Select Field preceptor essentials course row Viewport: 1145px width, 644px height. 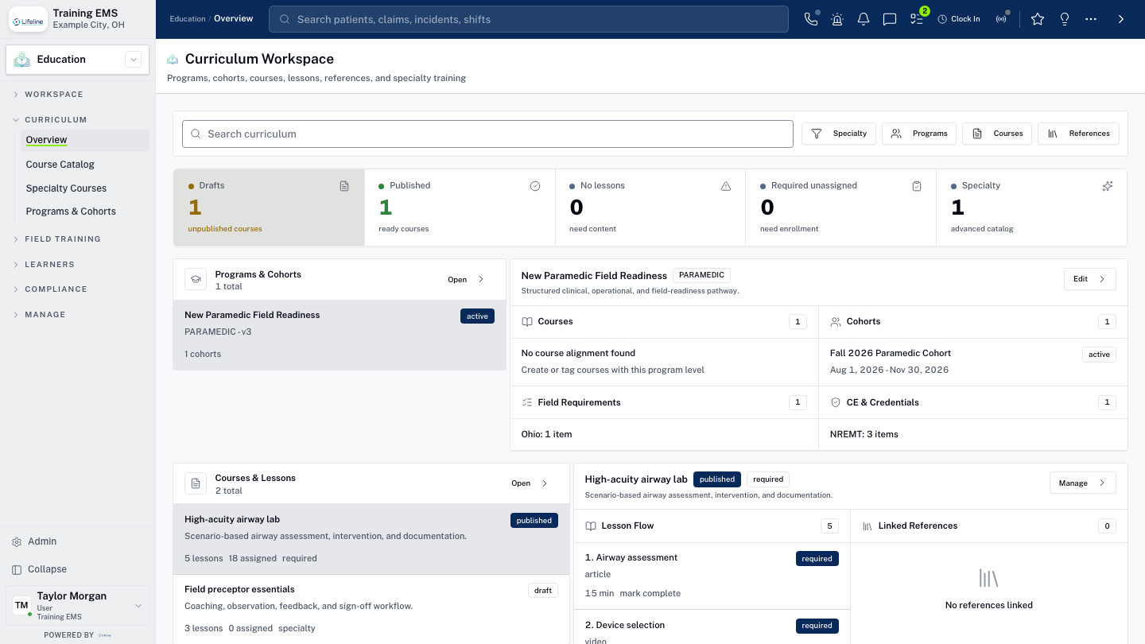click(x=371, y=609)
